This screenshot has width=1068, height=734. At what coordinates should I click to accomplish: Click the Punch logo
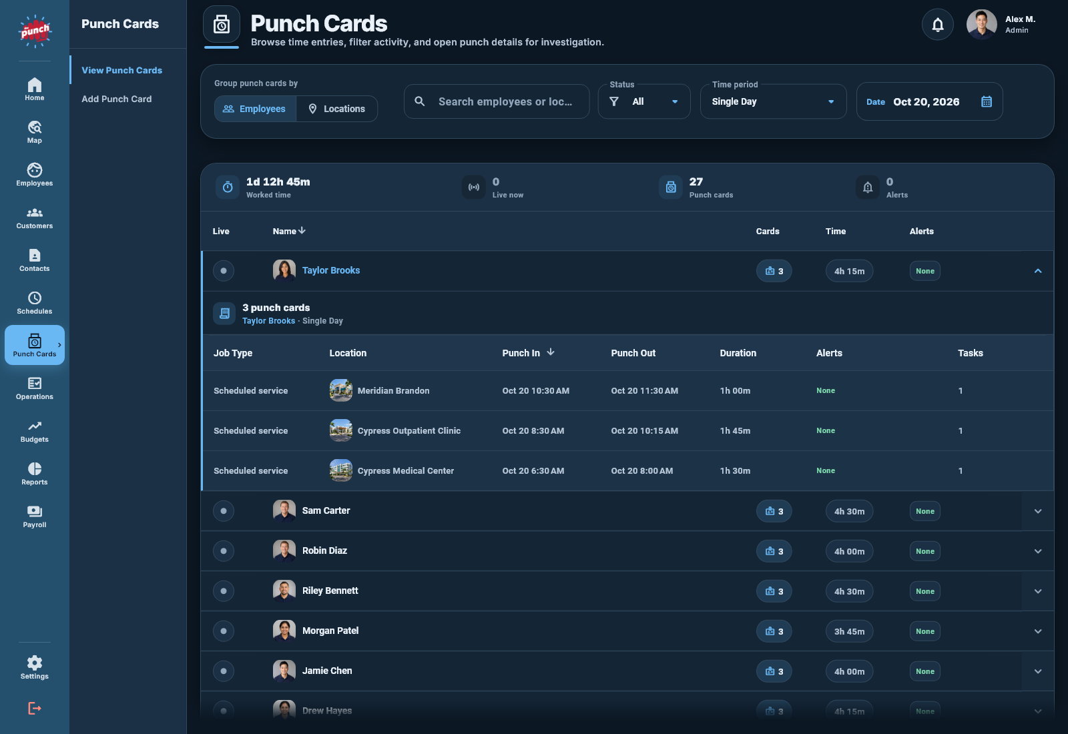pos(35,31)
